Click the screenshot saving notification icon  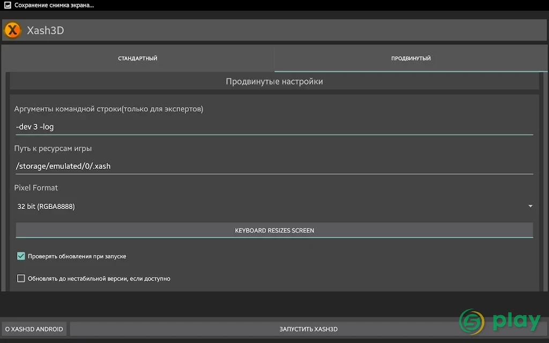tap(8, 5)
